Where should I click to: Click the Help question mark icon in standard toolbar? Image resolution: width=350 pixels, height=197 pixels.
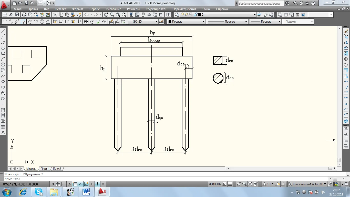point(168,15)
